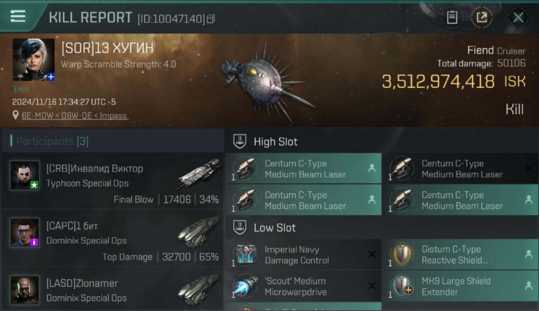This screenshot has height=311, width=539.
Task: Click the clipboard report icon
Action: pyautogui.click(x=452, y=17)
